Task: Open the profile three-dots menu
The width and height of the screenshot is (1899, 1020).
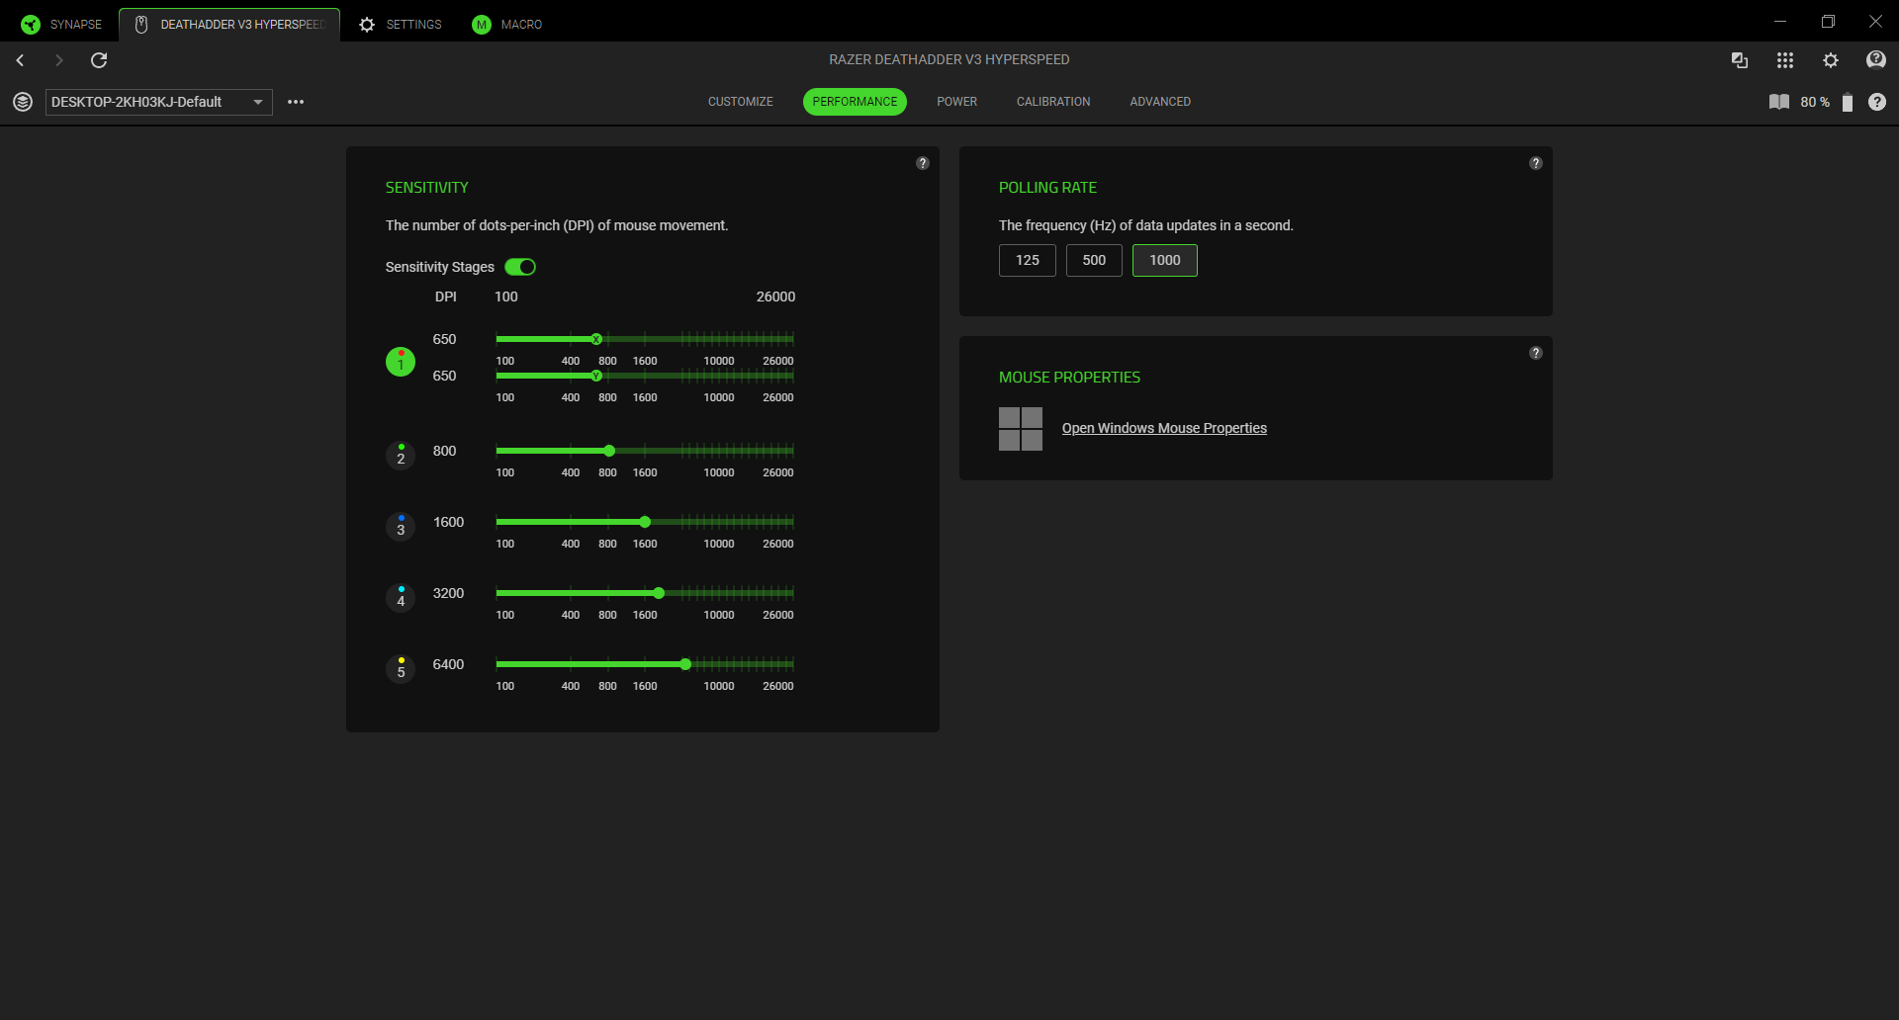Action: (x=296, y=102)
